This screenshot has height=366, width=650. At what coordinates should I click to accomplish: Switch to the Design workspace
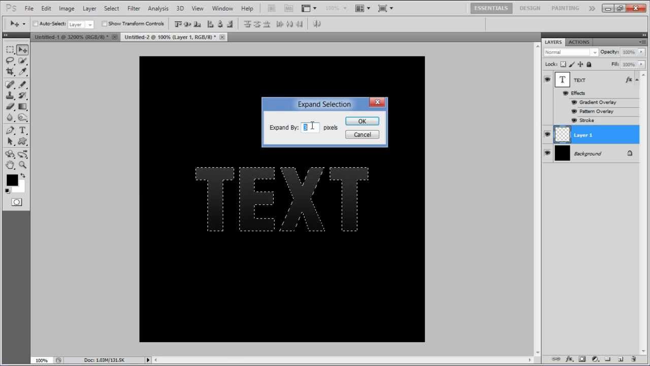pos(530,8)
